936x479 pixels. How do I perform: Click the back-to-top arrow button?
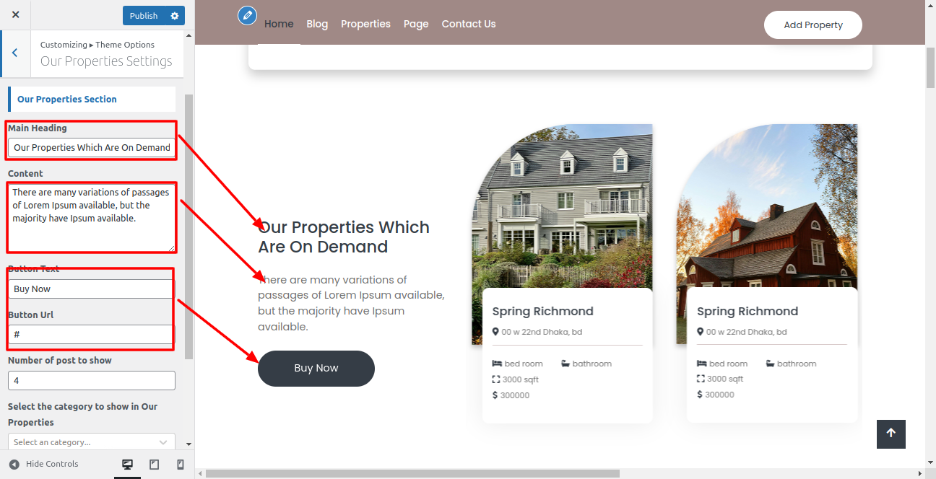[891, 434]
